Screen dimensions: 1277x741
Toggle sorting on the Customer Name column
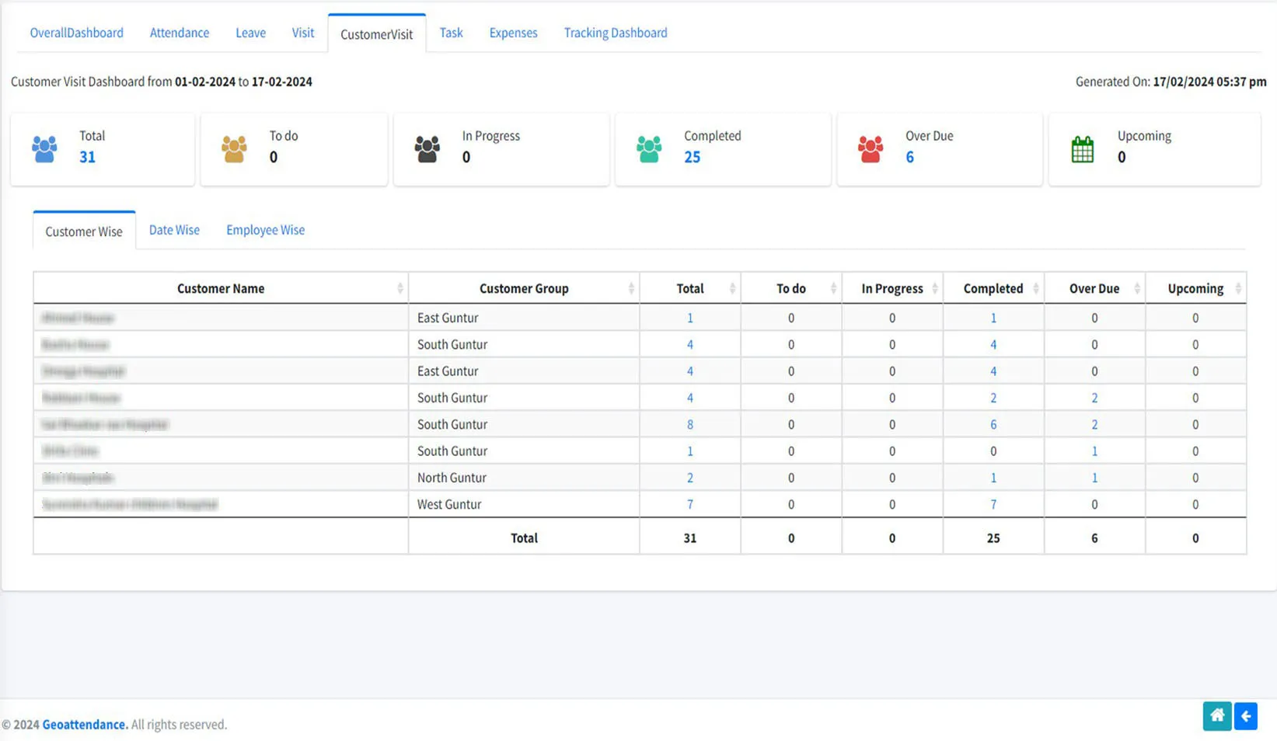(x=399, y=287)
